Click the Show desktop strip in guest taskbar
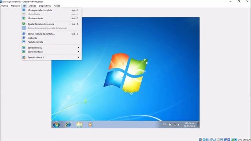This screenshot has width=251, height=141. (x=198, y=125)
